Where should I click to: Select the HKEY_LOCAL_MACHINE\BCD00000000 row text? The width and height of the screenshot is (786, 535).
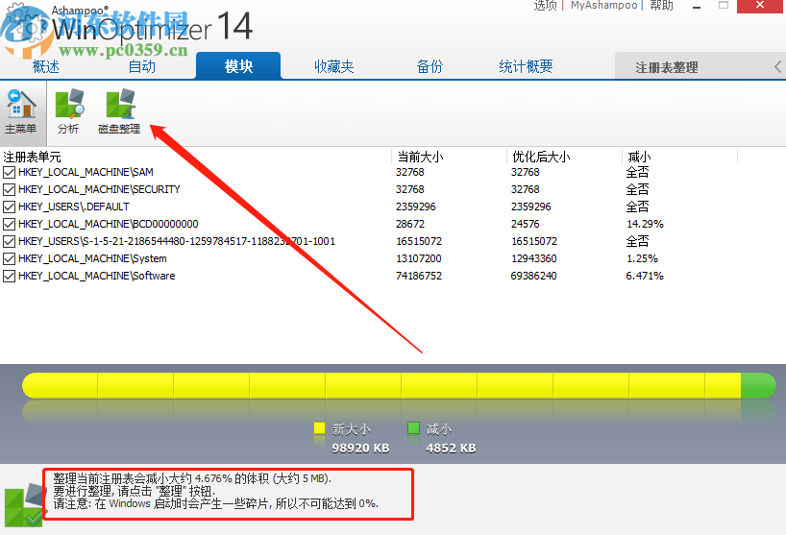(x=109, y=224)
